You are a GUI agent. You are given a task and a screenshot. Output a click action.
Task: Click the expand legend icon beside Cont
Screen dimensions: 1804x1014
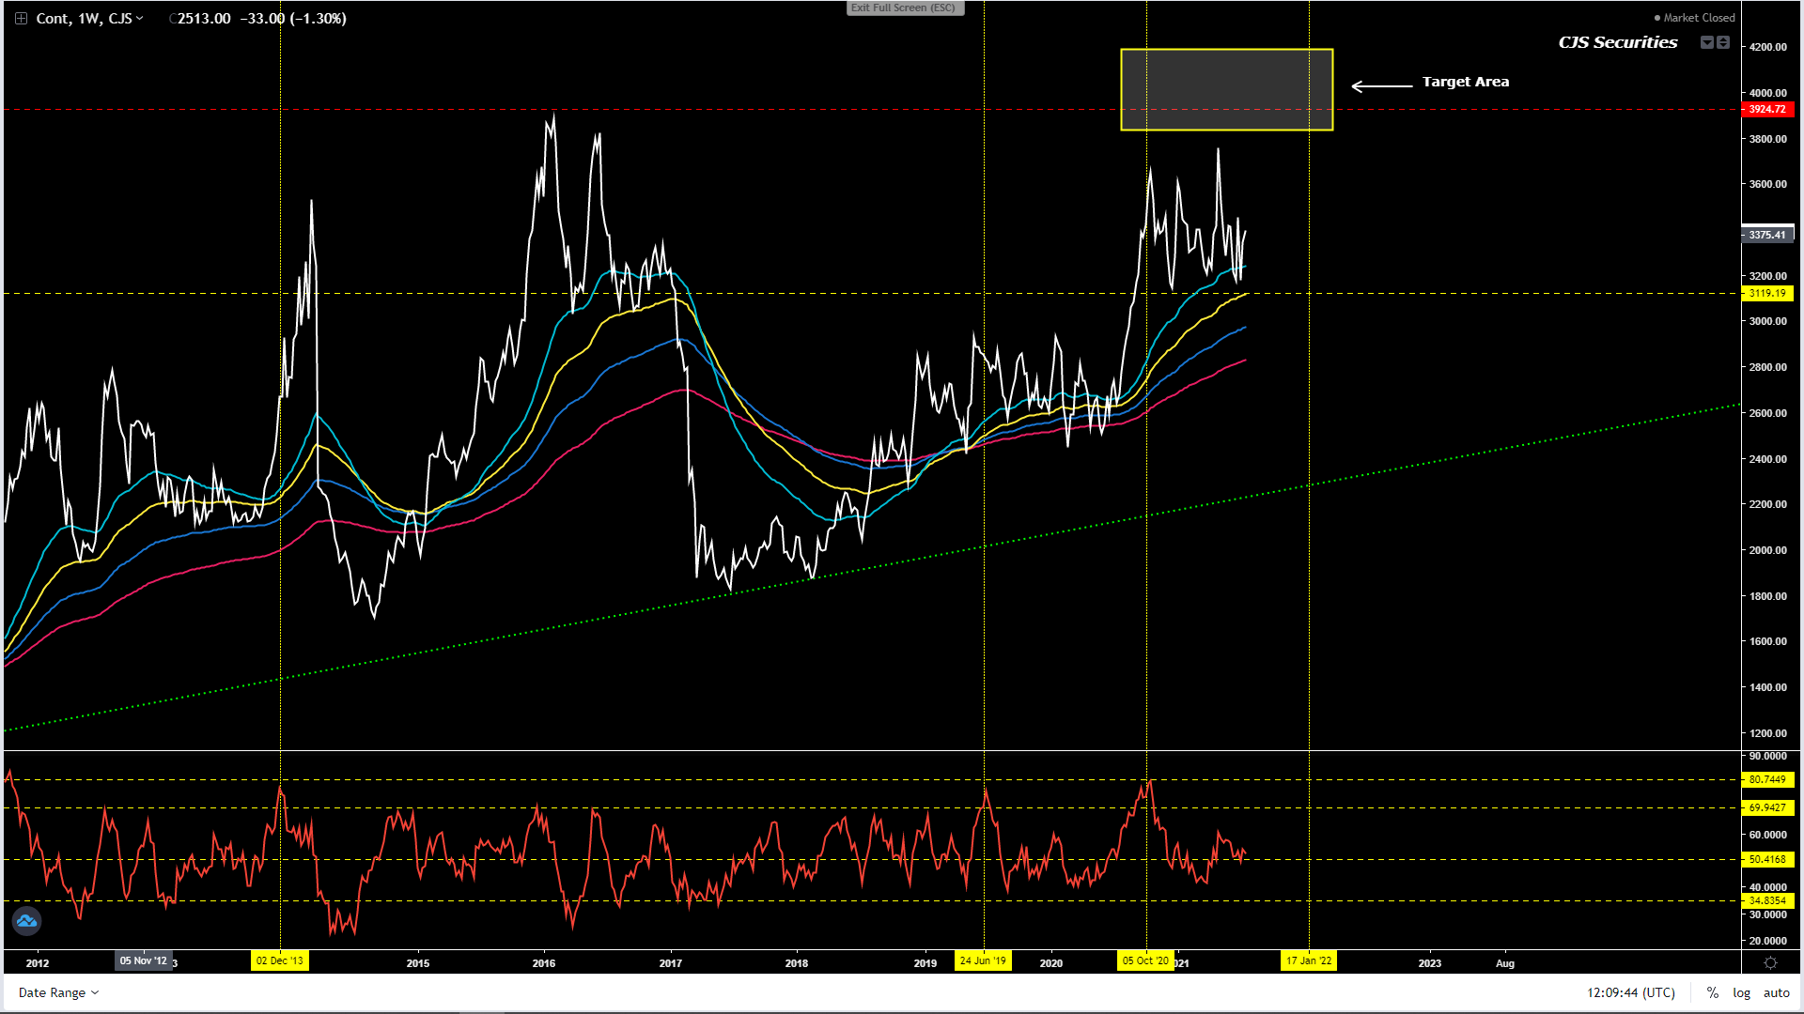(21, 19)
